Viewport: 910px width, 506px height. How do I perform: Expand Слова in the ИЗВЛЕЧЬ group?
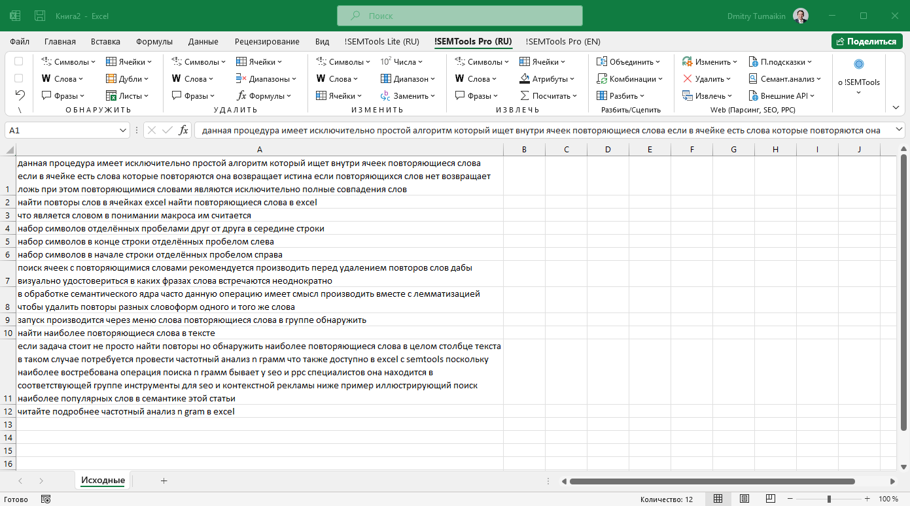pos(476,79)
